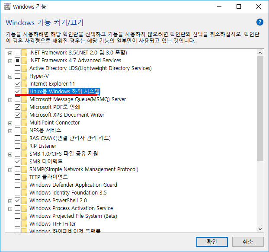Click the scrollbar up arrow
The width and height of the screenshot is (269, 252).
(x=260, y=53)
